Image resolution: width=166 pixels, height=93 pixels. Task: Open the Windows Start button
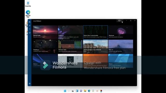(x=65, y=91)
